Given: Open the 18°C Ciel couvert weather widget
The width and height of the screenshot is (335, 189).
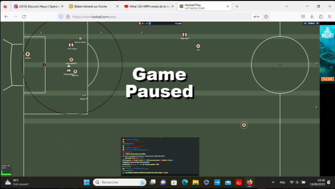Looking at the screenshot, I should tap(17, 182).
